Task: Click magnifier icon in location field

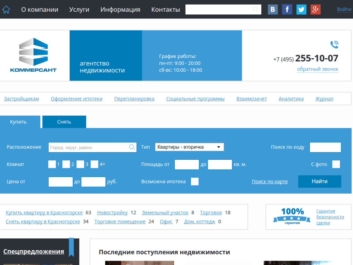Action: 132,147
